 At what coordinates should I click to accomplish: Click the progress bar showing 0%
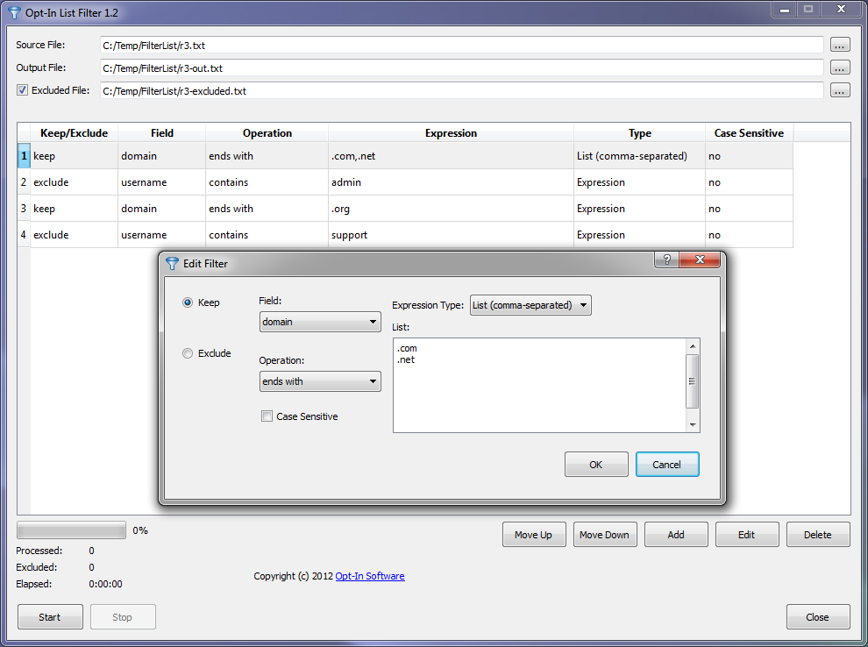70,530
